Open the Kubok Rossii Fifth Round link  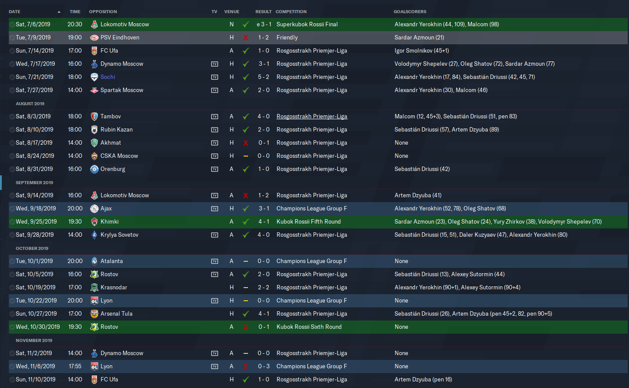309,222
